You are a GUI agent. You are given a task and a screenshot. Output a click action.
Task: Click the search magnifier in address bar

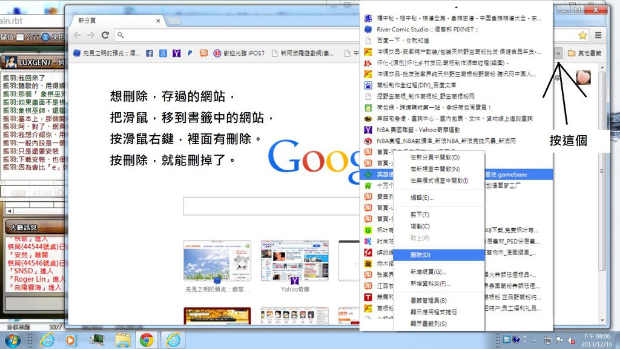[x=120, y=35]
